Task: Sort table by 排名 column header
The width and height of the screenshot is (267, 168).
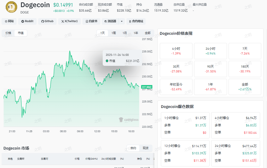Action: [x=10, y=159]
